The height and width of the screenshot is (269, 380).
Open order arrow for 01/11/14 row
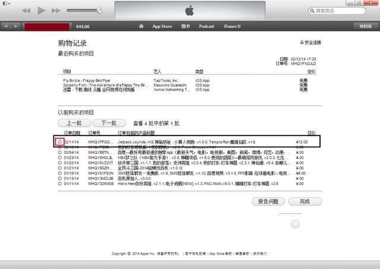[60, 183]
